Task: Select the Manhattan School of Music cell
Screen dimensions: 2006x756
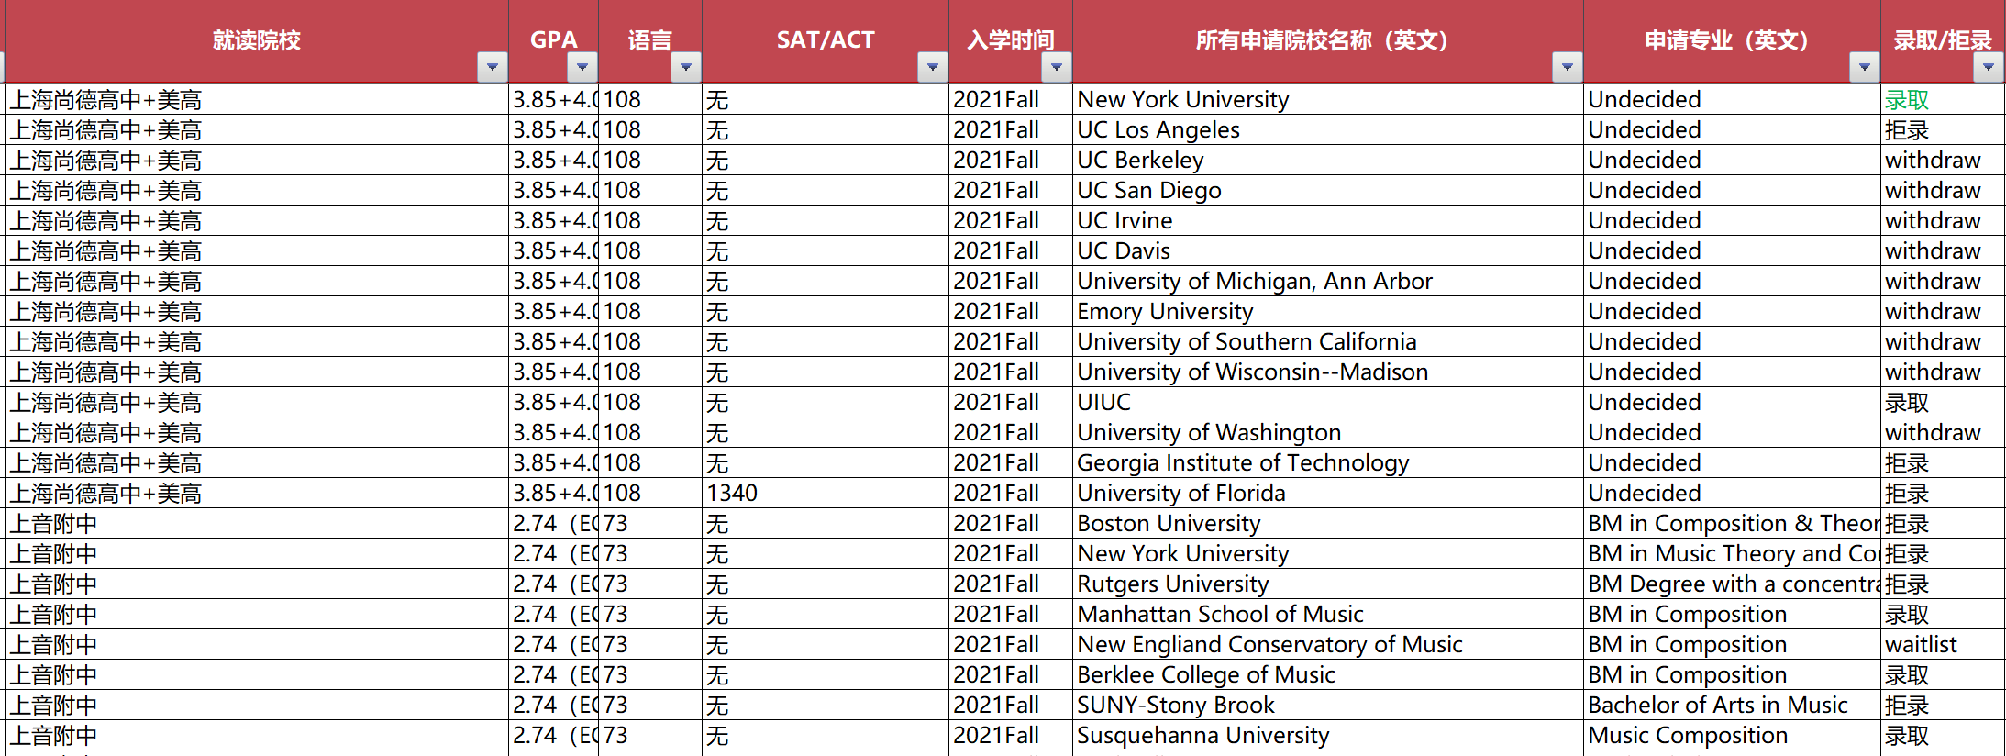Action: [1328, 615]
